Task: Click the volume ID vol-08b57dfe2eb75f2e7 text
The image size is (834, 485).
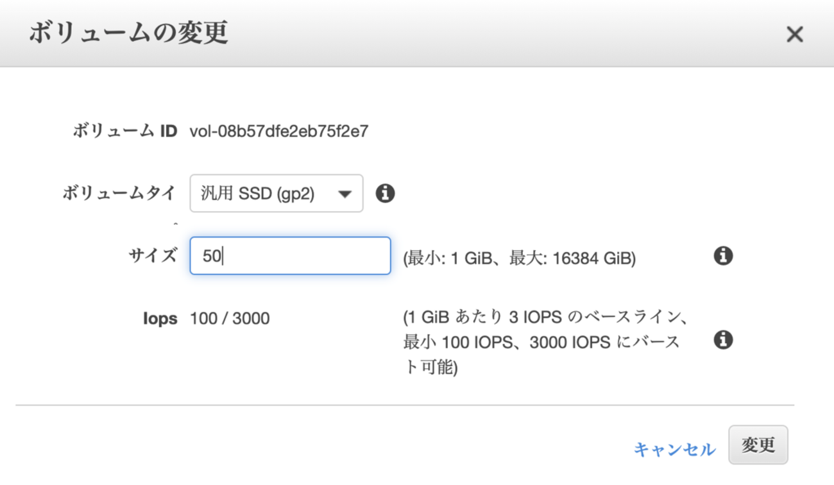Action: click(x=279, y=132)
